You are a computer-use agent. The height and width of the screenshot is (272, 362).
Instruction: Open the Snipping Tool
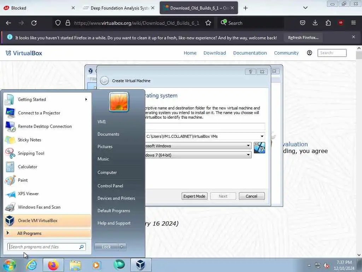(47, 153)
